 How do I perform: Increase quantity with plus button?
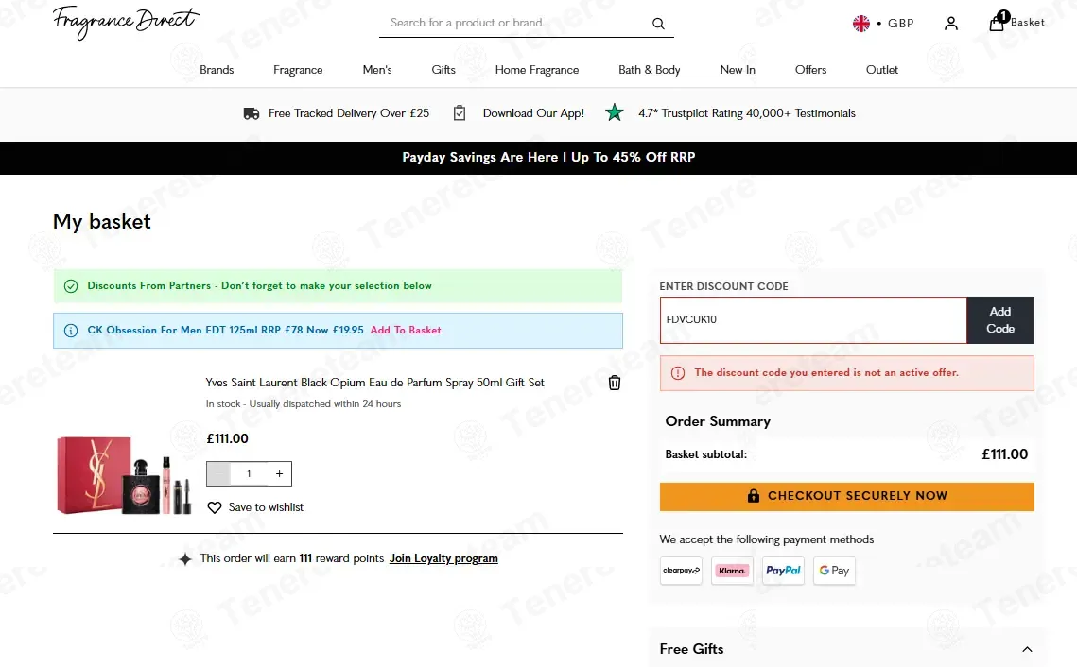pyautogui.click(x=279, y=473)
